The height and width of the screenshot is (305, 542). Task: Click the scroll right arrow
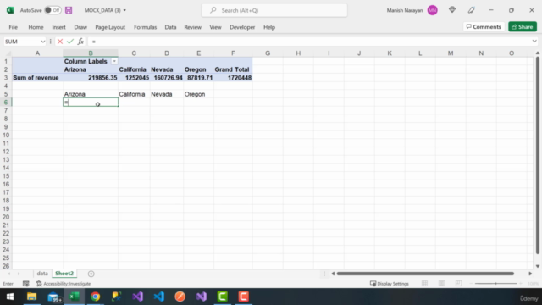click(530, 274)
